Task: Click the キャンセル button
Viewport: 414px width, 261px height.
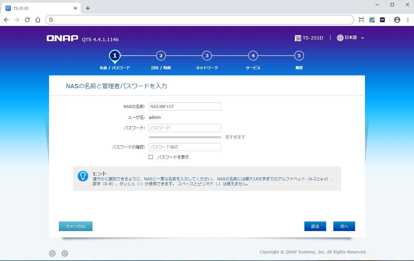Action: tap(76, 226)
